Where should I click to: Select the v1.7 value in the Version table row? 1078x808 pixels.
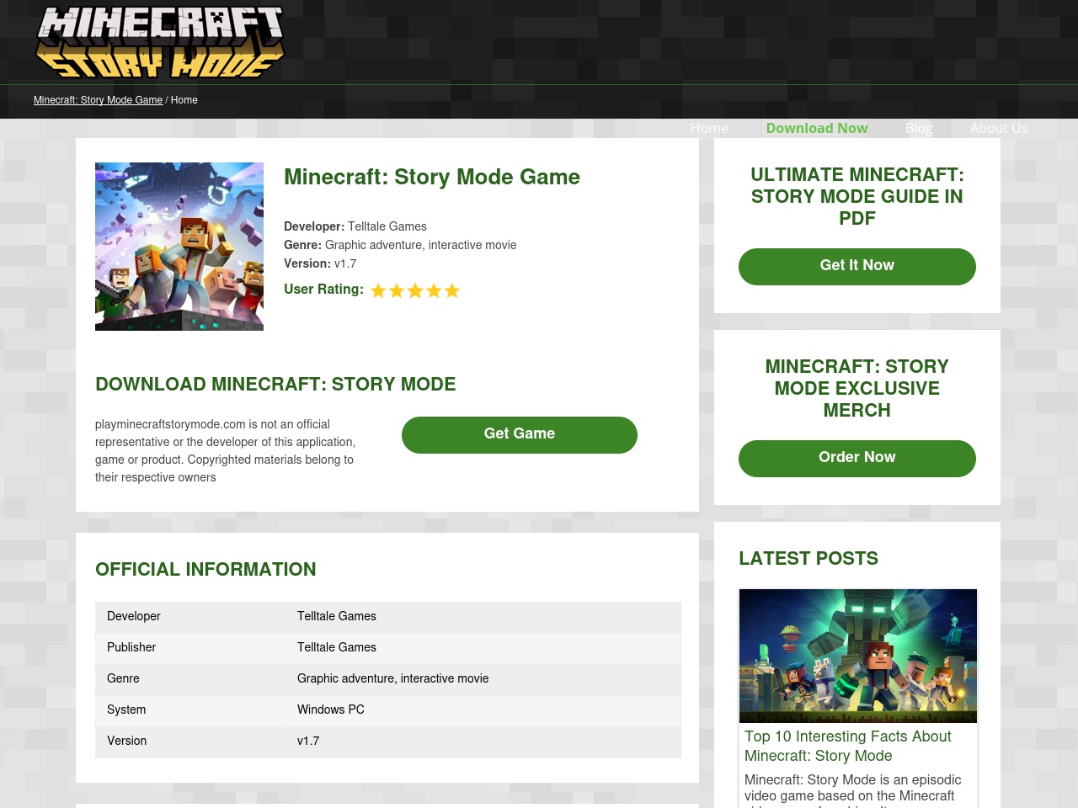point(308,741)
